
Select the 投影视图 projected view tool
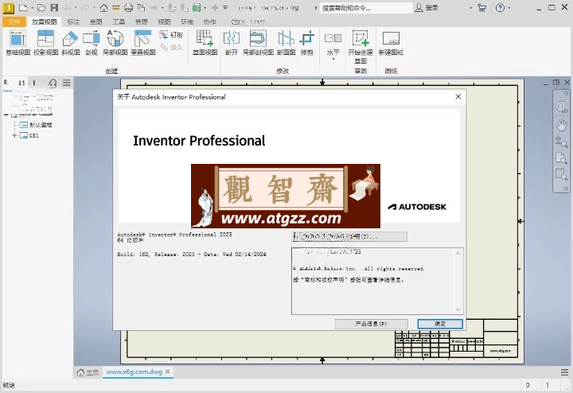[x=45, y=43]
